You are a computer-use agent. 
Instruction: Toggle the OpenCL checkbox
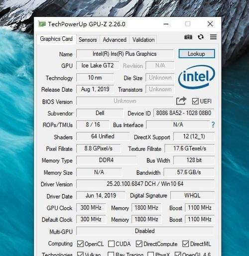80,244
